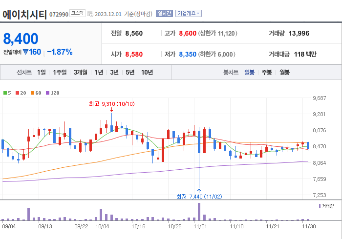Screen dimensions: 342x239
Task: Click the orange 60-day average legend swatch
Action: click(x=33, y=93)
